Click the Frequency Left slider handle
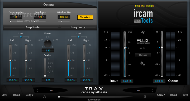The image size is (190, 101). click(68, 60)
